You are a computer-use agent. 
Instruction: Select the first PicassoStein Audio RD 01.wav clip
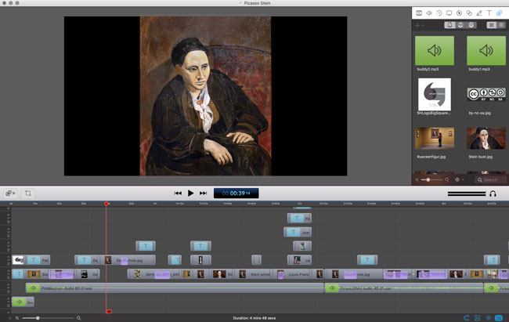pos(175,288)
